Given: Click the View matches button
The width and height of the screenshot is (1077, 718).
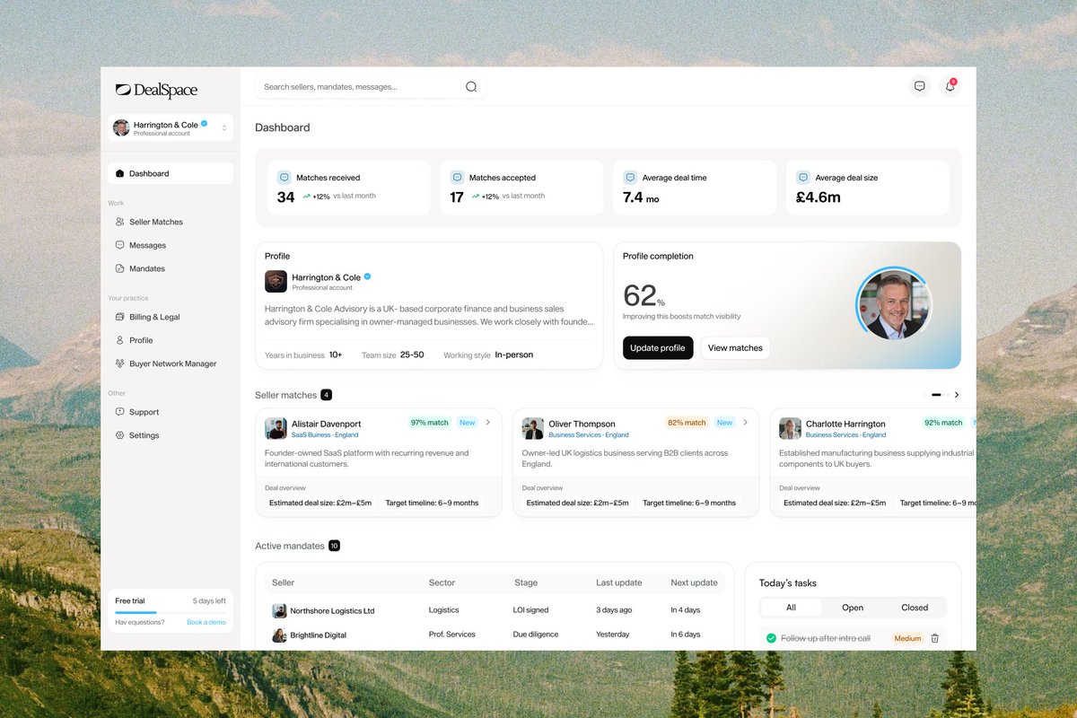Looking at the screenshot, I should pyautogui.click(x=735, y=348).
